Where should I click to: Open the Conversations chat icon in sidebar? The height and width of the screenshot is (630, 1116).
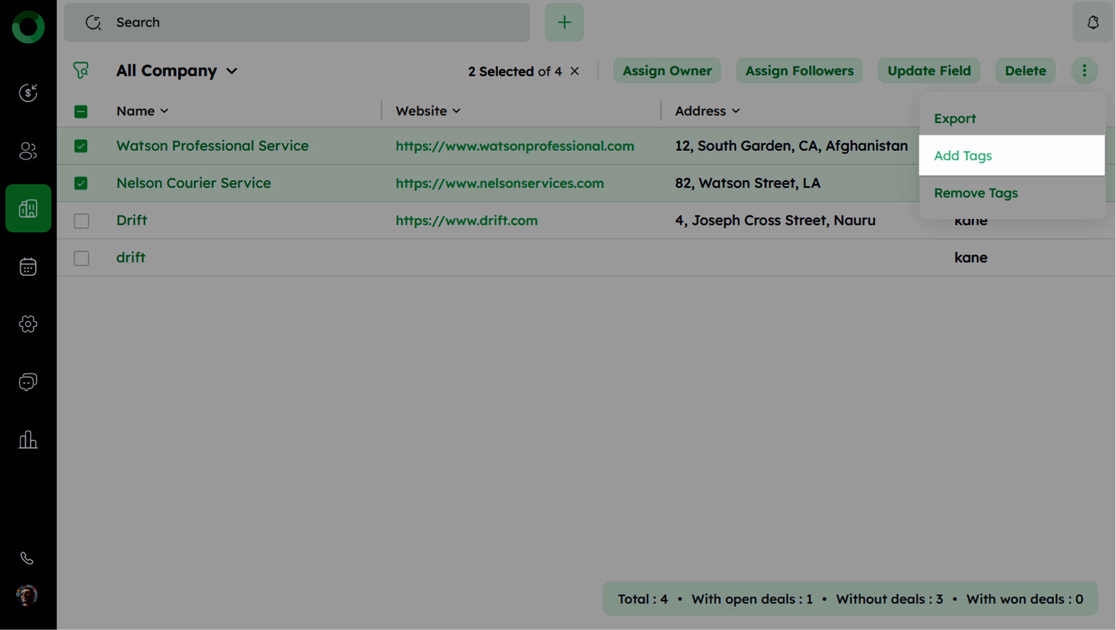(x=28, y=382)
